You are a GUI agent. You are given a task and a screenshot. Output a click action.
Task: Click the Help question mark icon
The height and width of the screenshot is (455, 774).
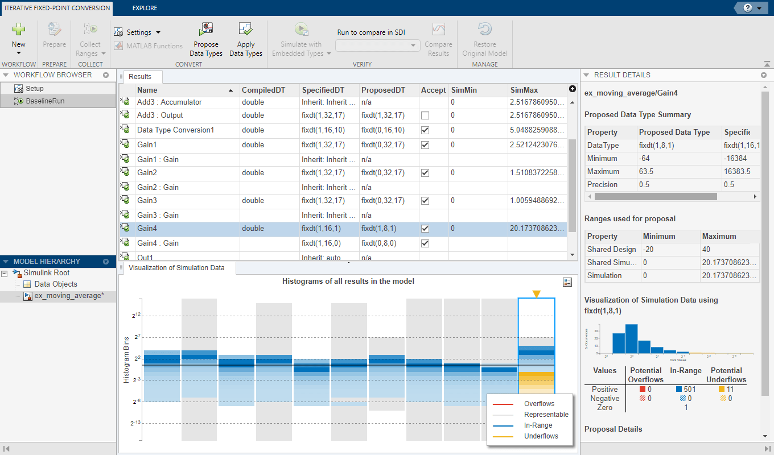point(747,8)
